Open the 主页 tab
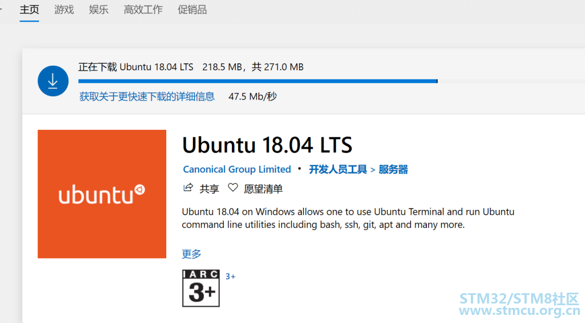The width and height of the screenshot is (585, 323). click(29, 10)
